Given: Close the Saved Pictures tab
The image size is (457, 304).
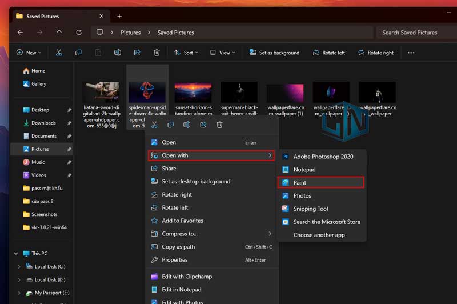Looking at the screenshot, I should pos(102,16).
